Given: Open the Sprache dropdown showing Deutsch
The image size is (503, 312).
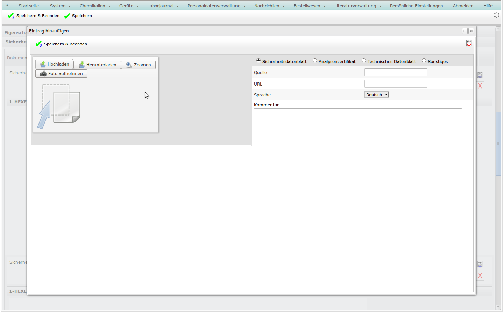Looking at the screenshot, I should pyautogui.click(x=377, y=95).
